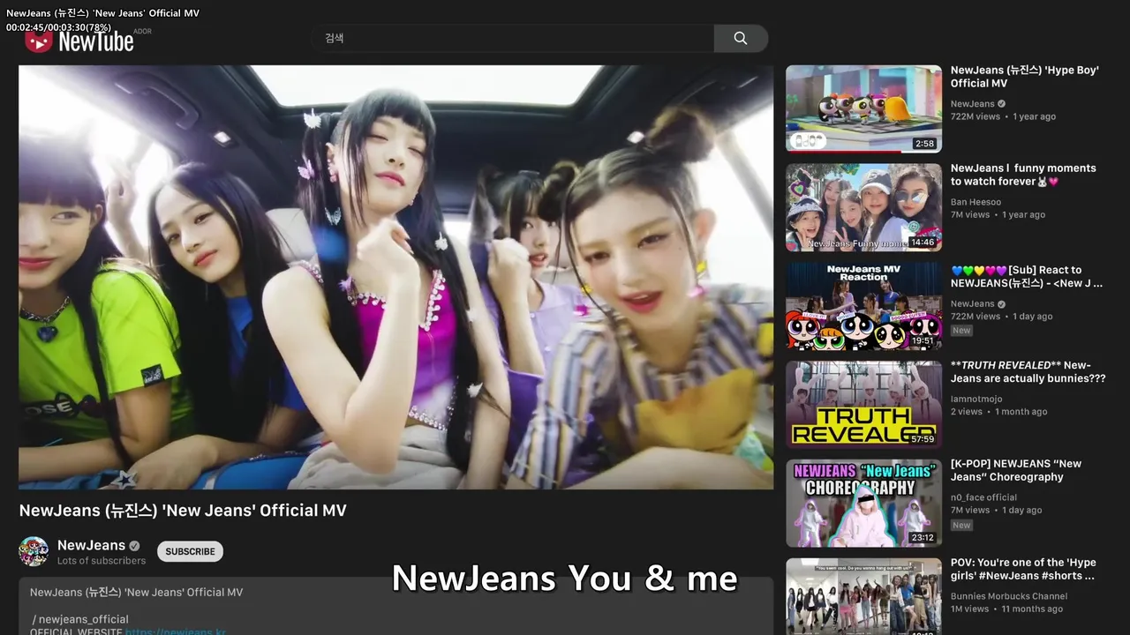Click the newjeans.kr website link in the description
This screenshot has height=635, width=1130.
pyautogui.click(x=176, y=631)
